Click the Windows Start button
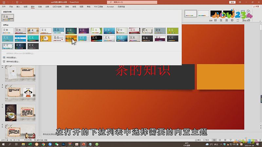 tap(3, 144)
